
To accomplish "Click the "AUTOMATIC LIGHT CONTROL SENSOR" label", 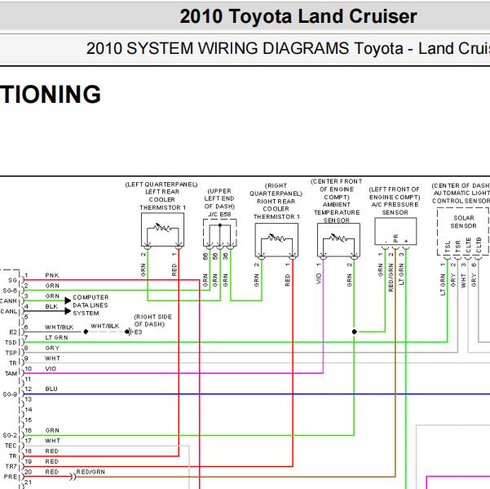I will (461, 197).
